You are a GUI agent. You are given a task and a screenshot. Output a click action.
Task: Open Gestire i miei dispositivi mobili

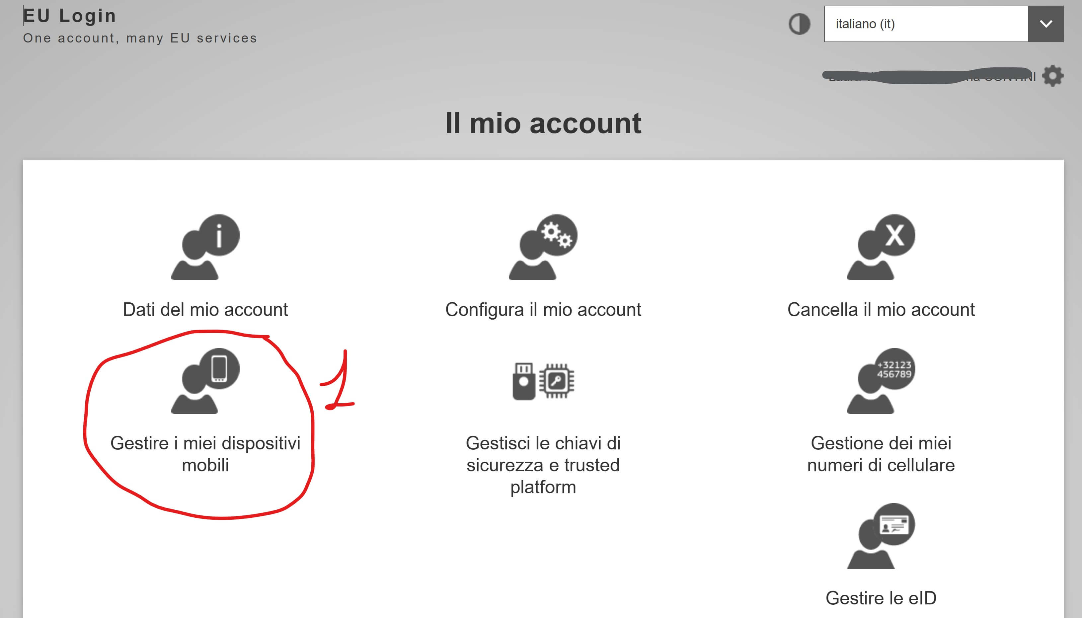[205, 454]
